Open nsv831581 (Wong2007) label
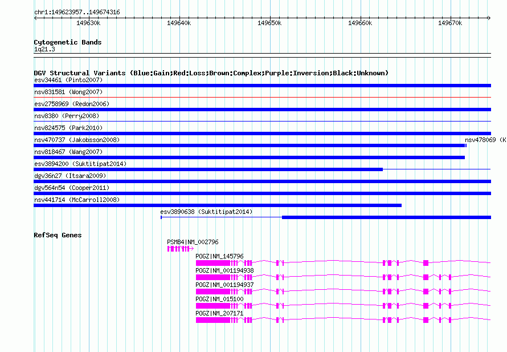This screenshot has width=507, height=352. [x=68, y=92]
